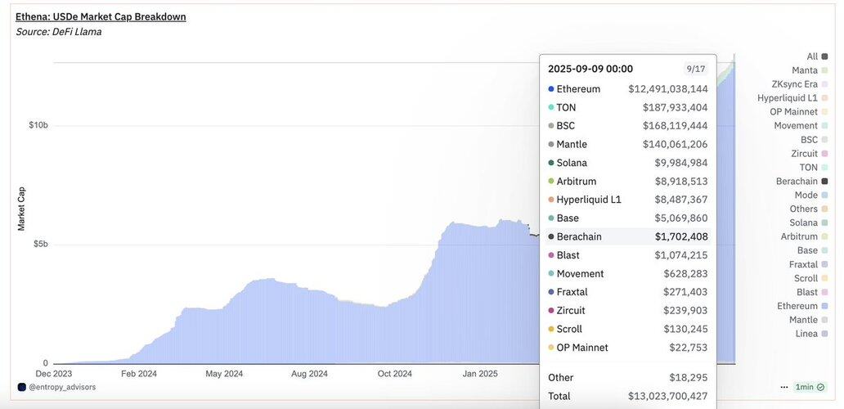Image resolution: width=844 pixels, height=409 pixels.
Task: Click the $10b y-axis label
Action: pyautogui.click(x=38, y=125)
